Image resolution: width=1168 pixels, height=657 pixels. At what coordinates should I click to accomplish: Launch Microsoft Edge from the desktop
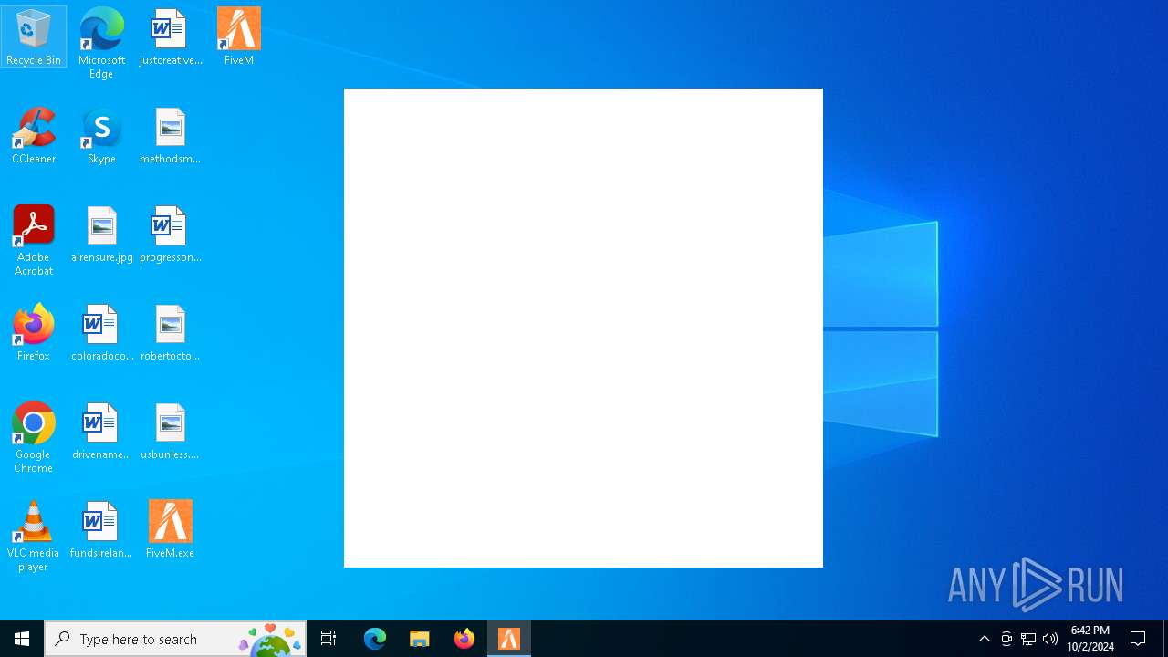coord(101,43)
